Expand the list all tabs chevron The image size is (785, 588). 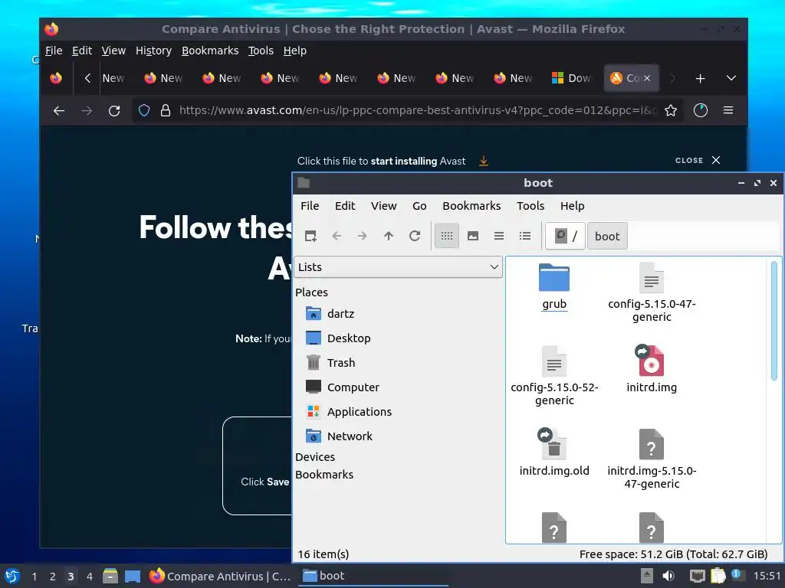pos(731,79)
